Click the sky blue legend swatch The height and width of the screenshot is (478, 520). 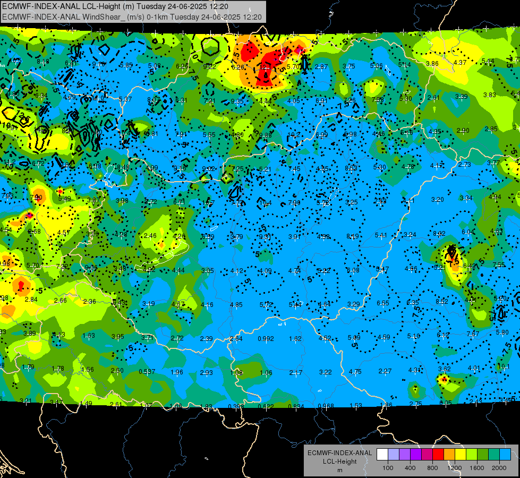(x=505, y=455)
